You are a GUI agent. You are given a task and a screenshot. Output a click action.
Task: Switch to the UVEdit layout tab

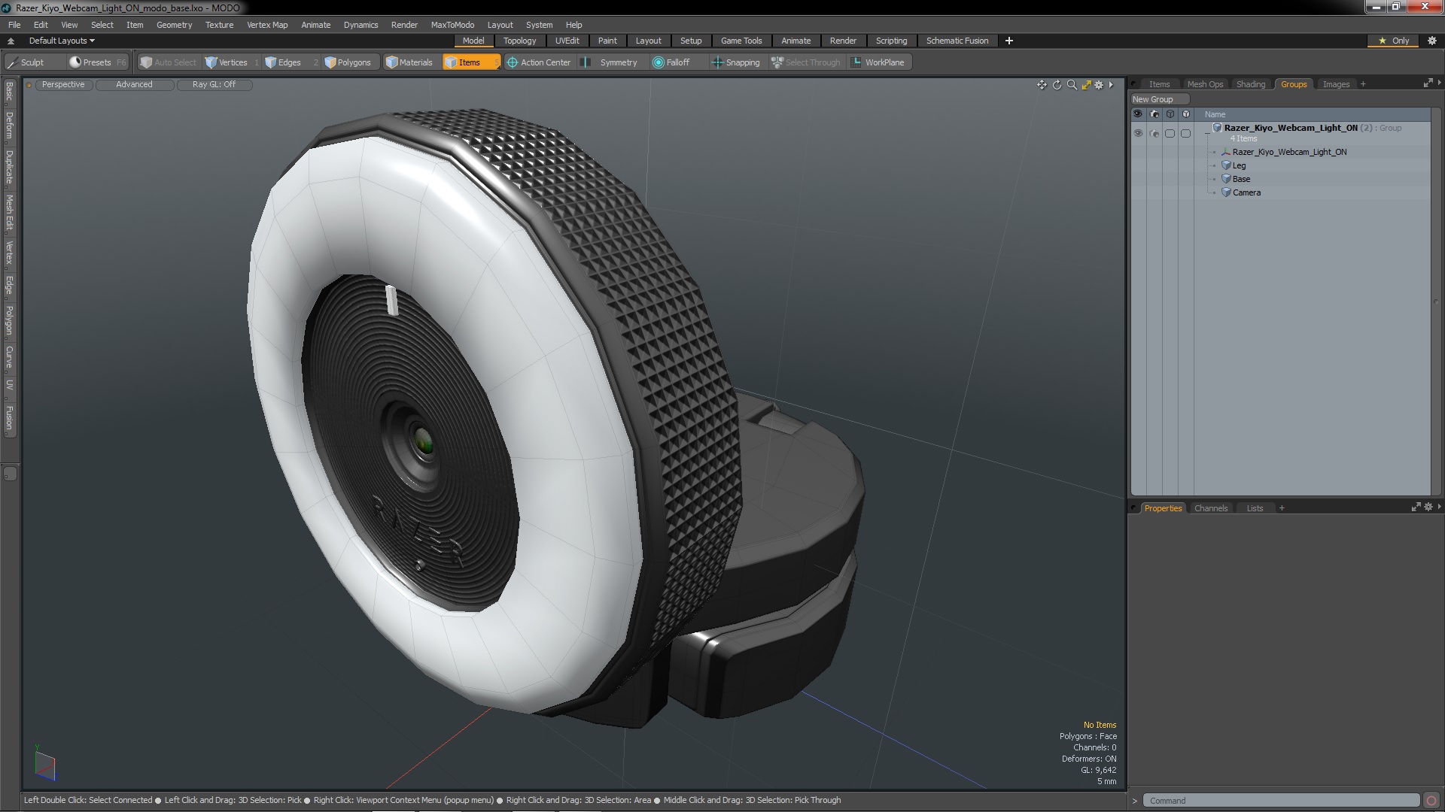pyautogui.click(x=567, y=41)
